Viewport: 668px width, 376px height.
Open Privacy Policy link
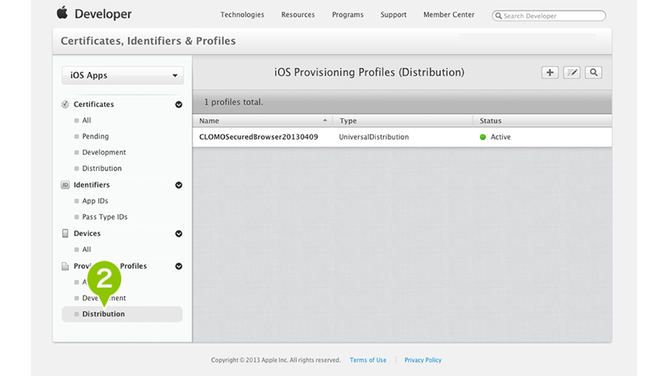pos(422,359)
